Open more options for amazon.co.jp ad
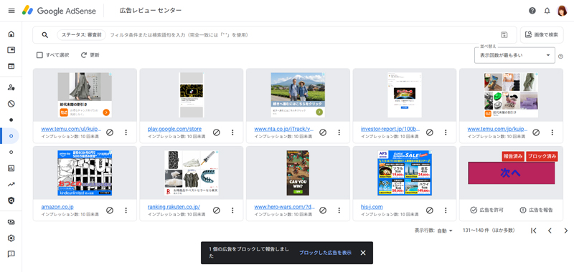 coord(126,210)
